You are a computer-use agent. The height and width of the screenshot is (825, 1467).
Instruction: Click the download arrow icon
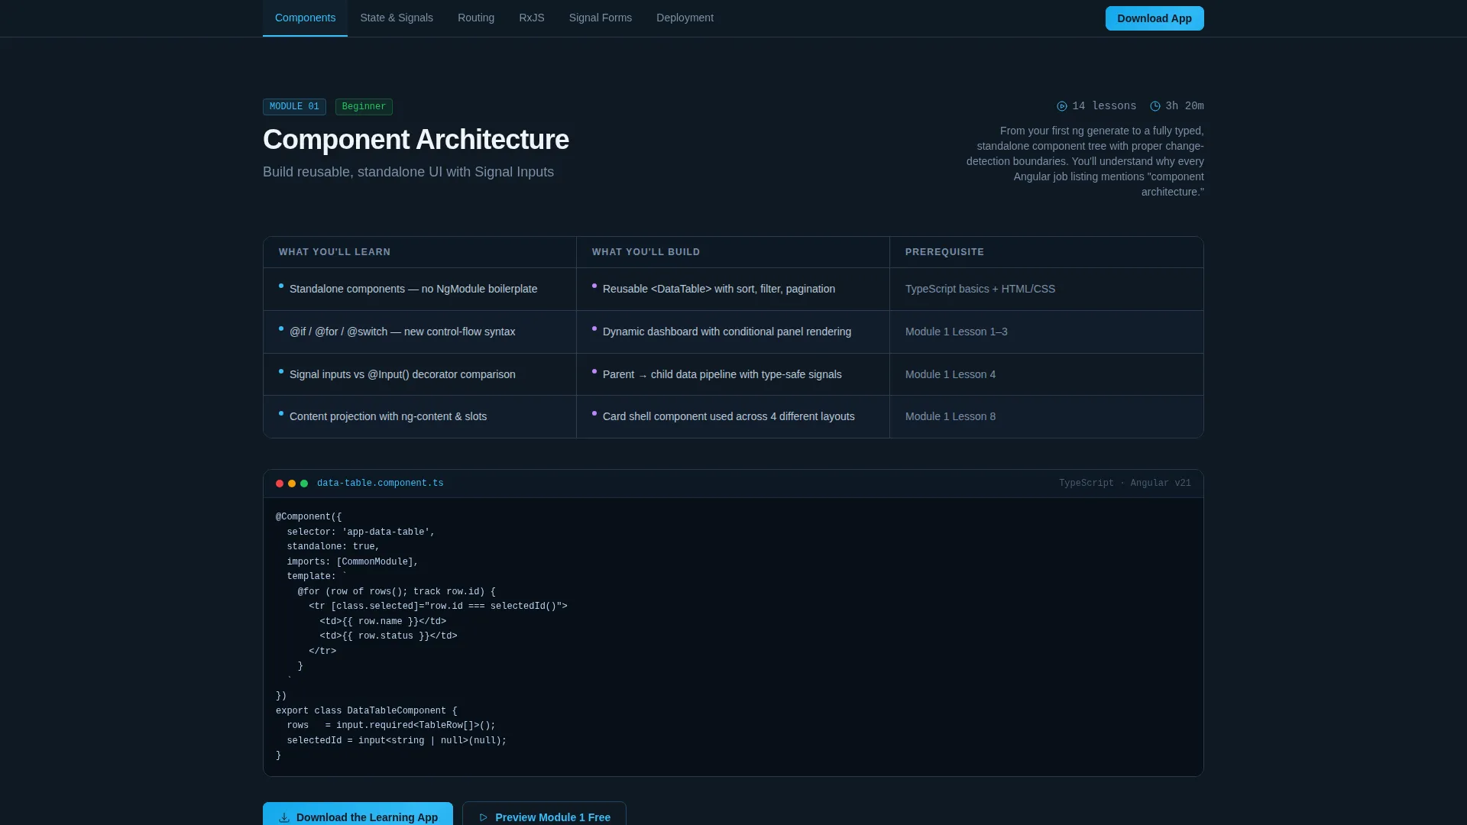click(x=284, y=817)
